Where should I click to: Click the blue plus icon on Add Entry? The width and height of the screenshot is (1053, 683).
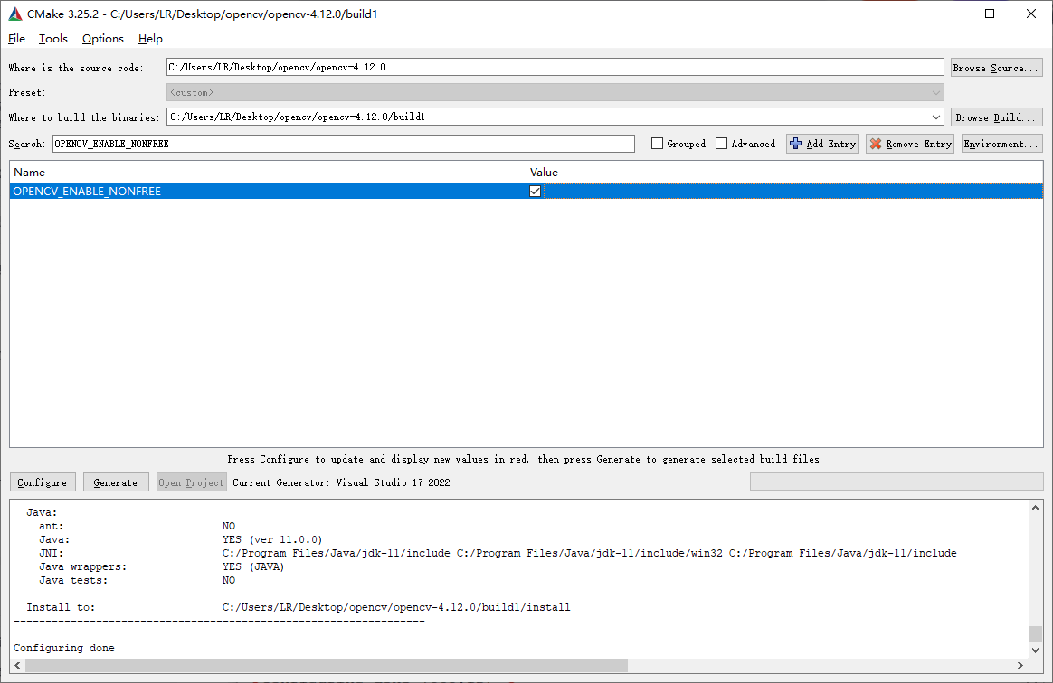796,144
